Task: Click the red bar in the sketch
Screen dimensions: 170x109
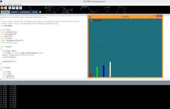Action: click(x=91, y=75)
